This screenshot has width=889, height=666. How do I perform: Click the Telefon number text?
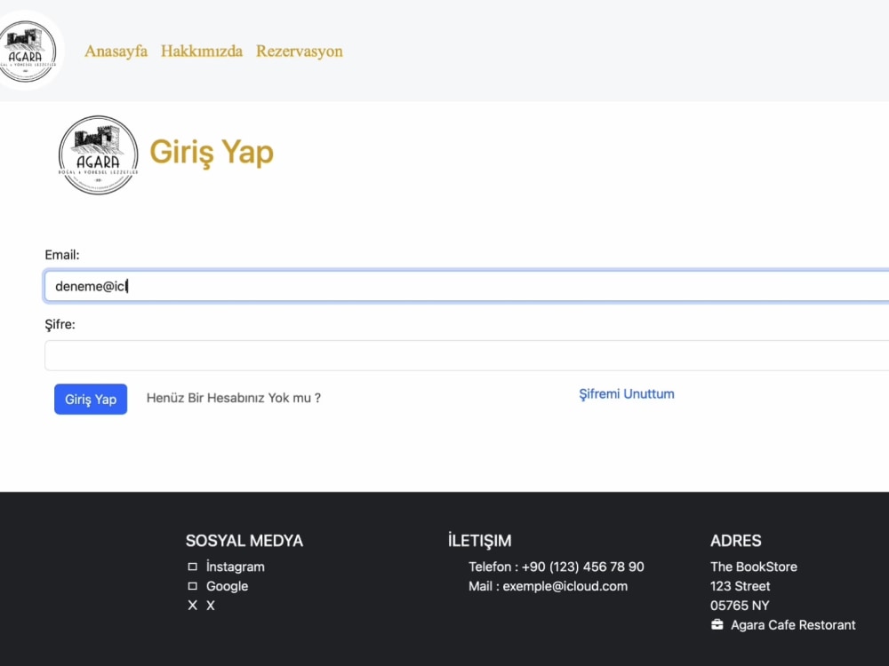tap(557, 567)
